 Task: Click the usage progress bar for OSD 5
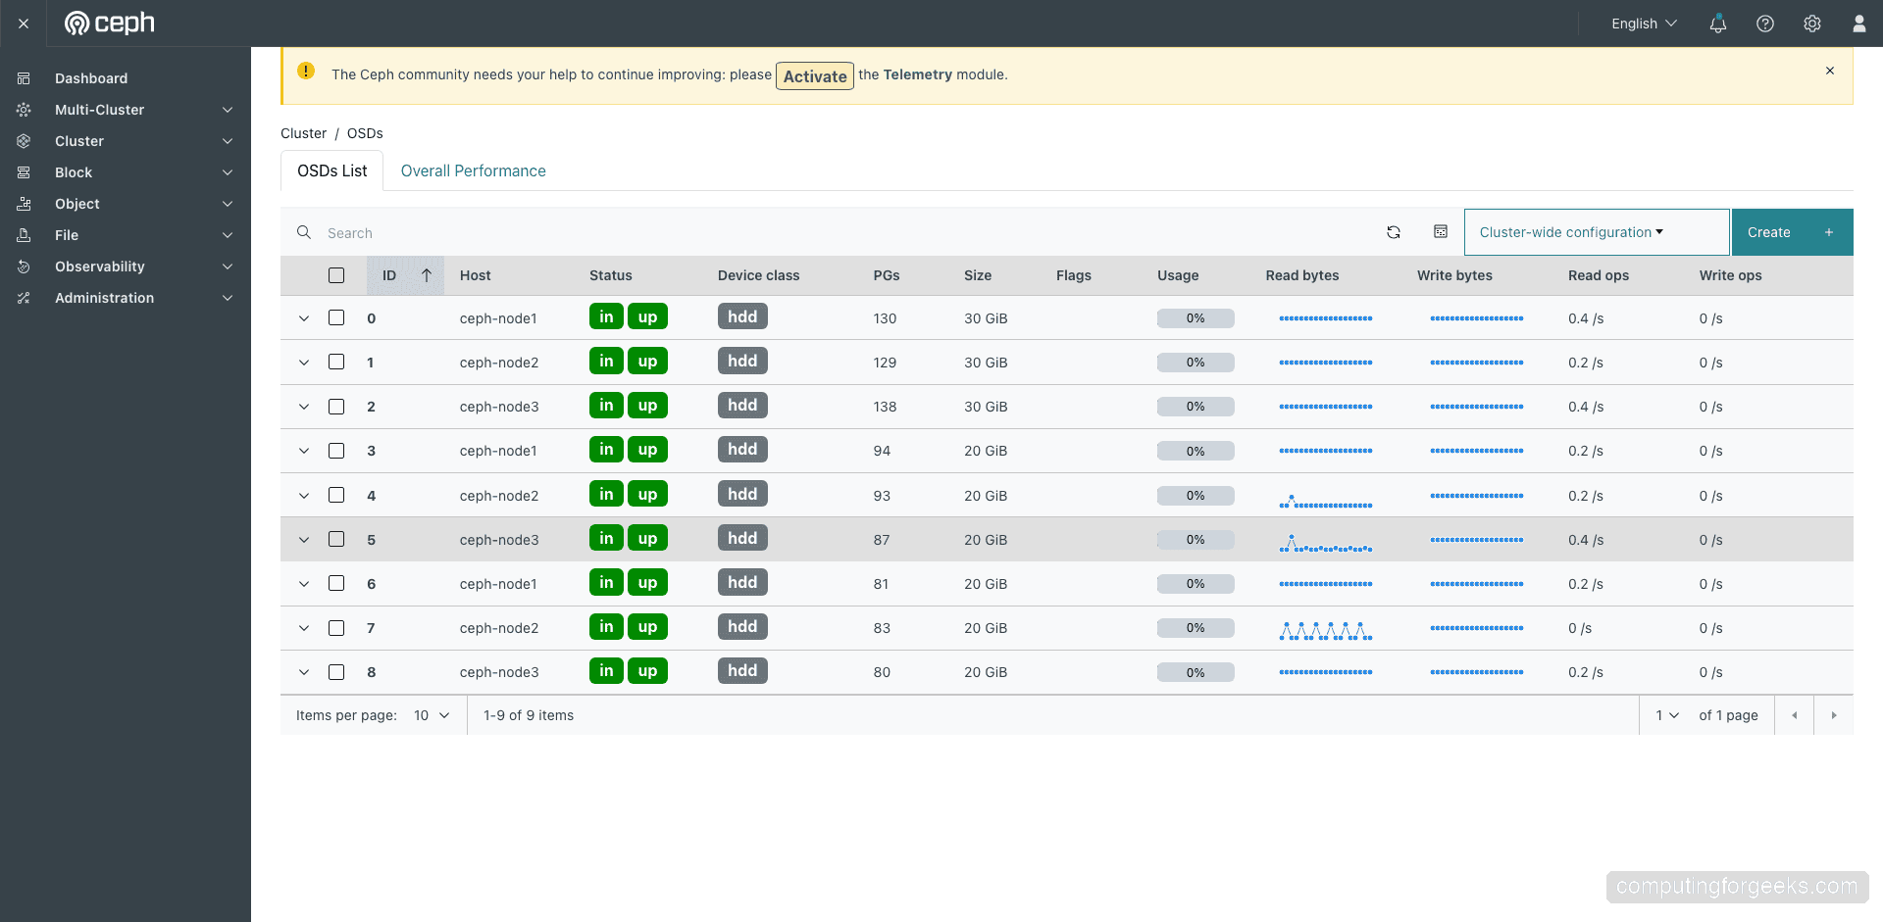pos(1196,539)
